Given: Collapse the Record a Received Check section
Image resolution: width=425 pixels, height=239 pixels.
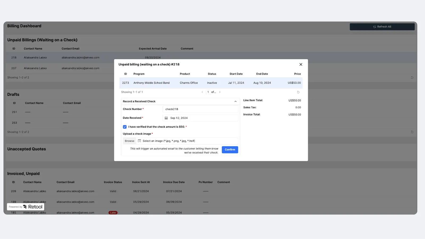Looking at the screenshot, I should pos(235,101).
